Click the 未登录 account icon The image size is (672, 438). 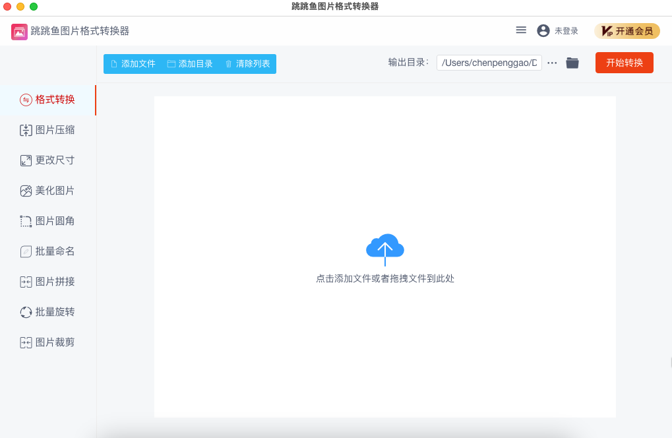pyautogui.click(x=542, y=30)
